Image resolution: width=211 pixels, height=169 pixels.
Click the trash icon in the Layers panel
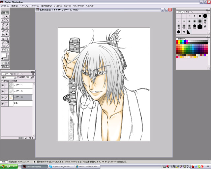(30, 138)
